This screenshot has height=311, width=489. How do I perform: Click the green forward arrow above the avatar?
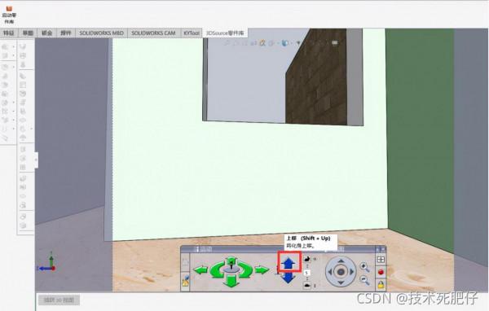click(x=231, y=261)
